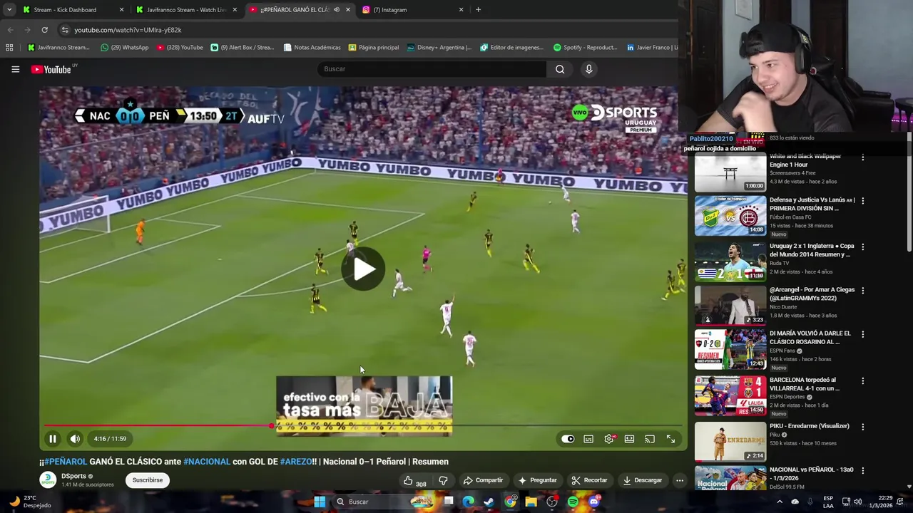The width and height of the screenshot is (913, 513).
Task: Toggle the autoplay switch in player
Action: (568, 439)
